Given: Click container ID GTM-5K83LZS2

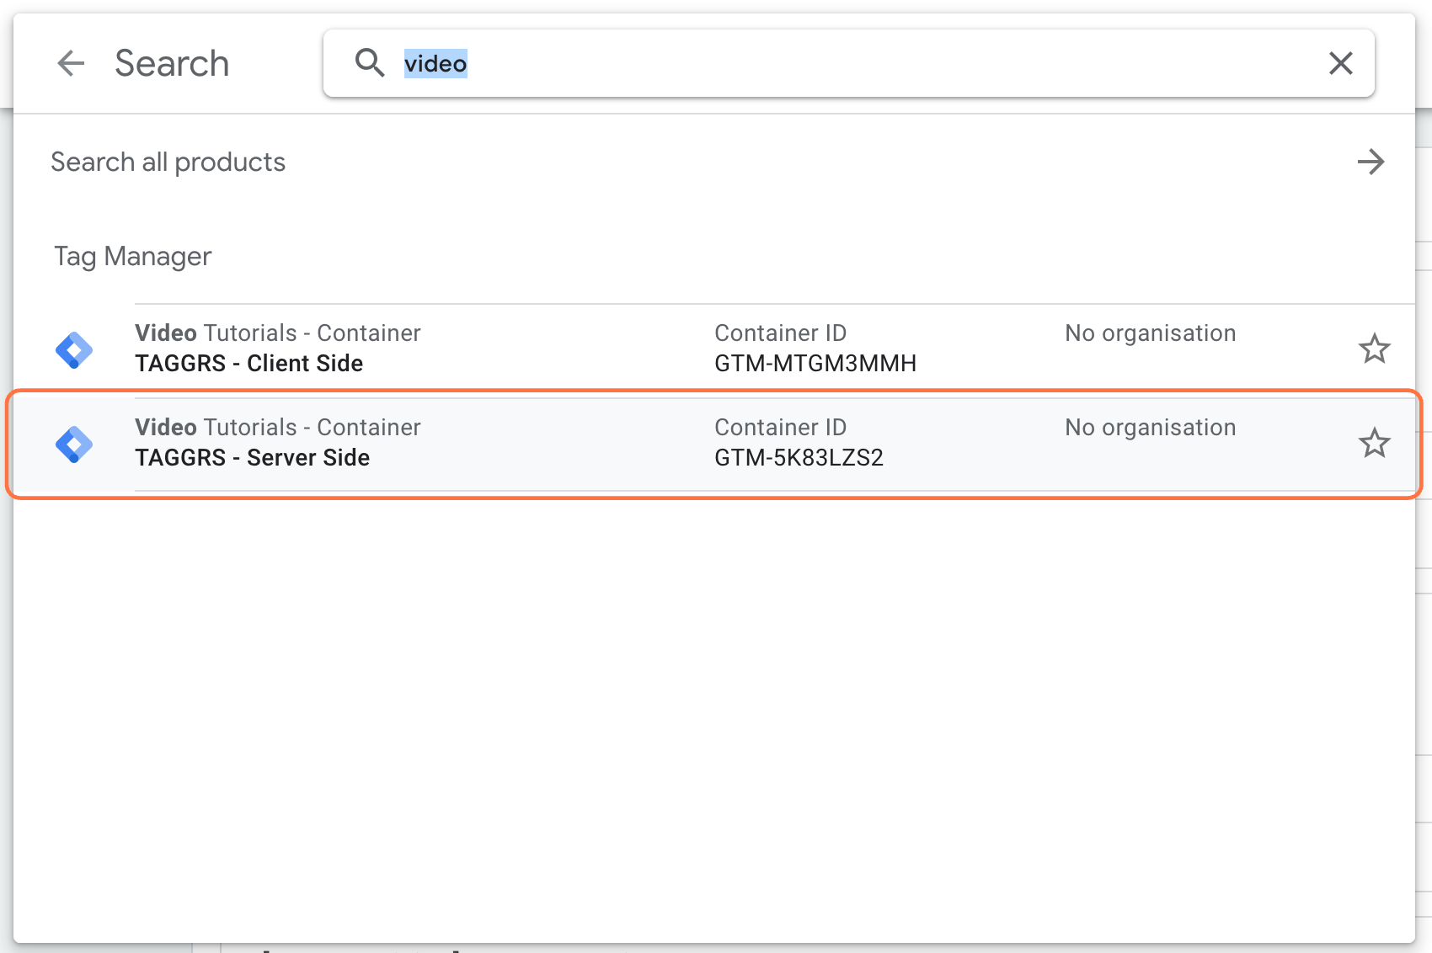Looking at the screenshot, I should point(799,458).
